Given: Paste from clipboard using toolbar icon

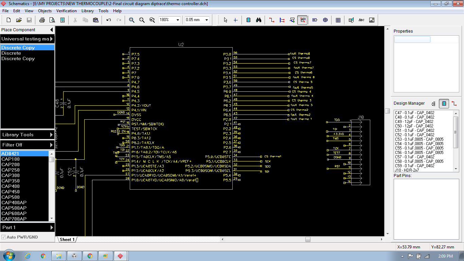Looking at the screenshot, I should click(95, 20).
